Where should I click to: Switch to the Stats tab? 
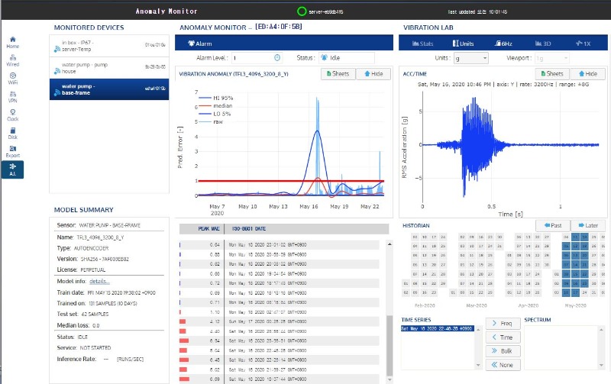(x=423, y=44)
